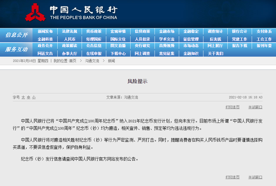Set font size to medium (中)
Image resolution: width=276 pixels, height=186 pixels.
click(x=28, y=97)
